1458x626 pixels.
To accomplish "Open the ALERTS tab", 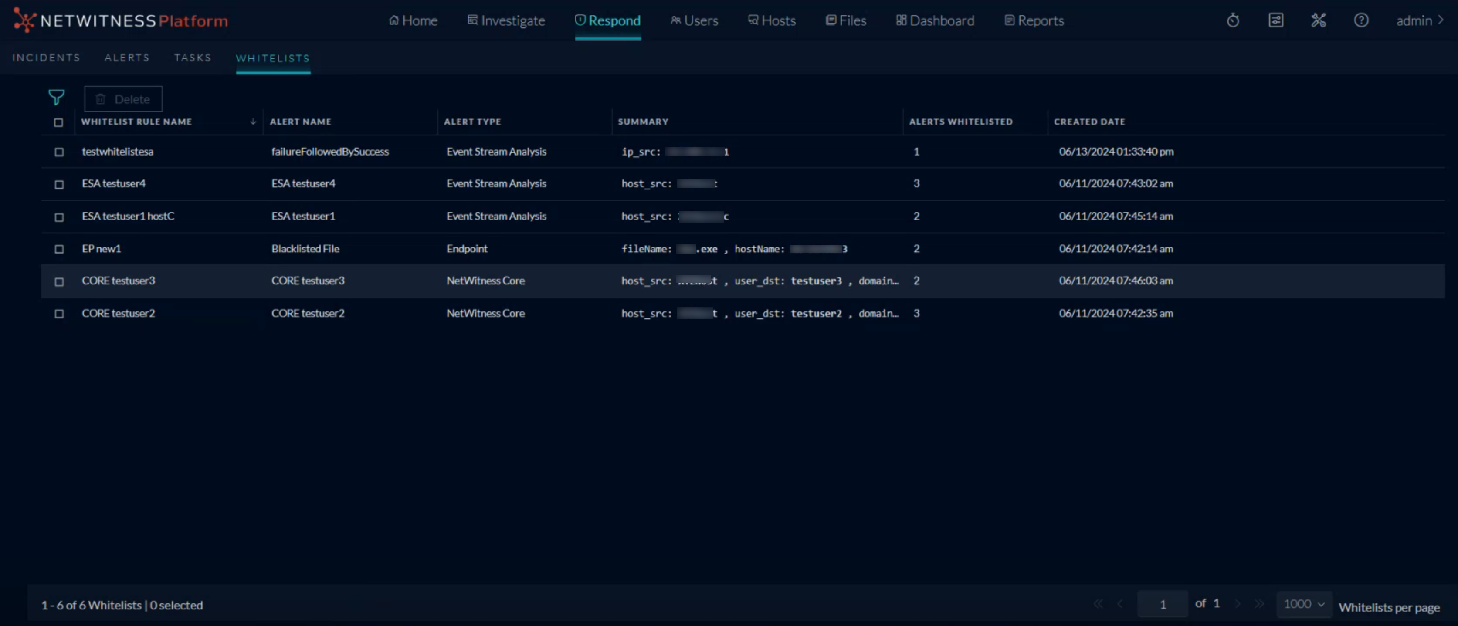I will coord(127,57).
